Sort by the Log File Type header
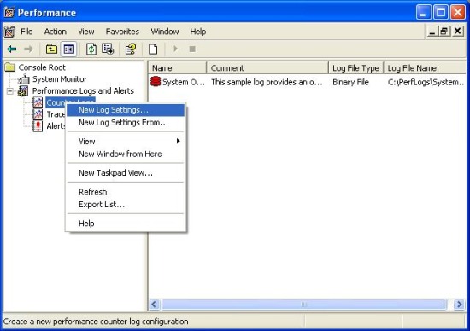The image size is (470, 331). point(356,68)
